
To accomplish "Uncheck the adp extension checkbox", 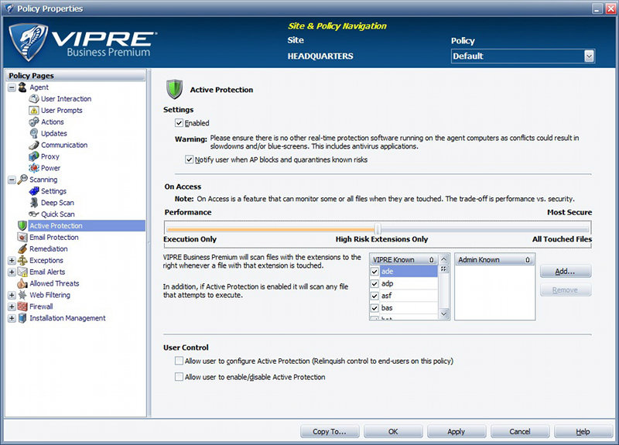I will (x=374, y=284).
